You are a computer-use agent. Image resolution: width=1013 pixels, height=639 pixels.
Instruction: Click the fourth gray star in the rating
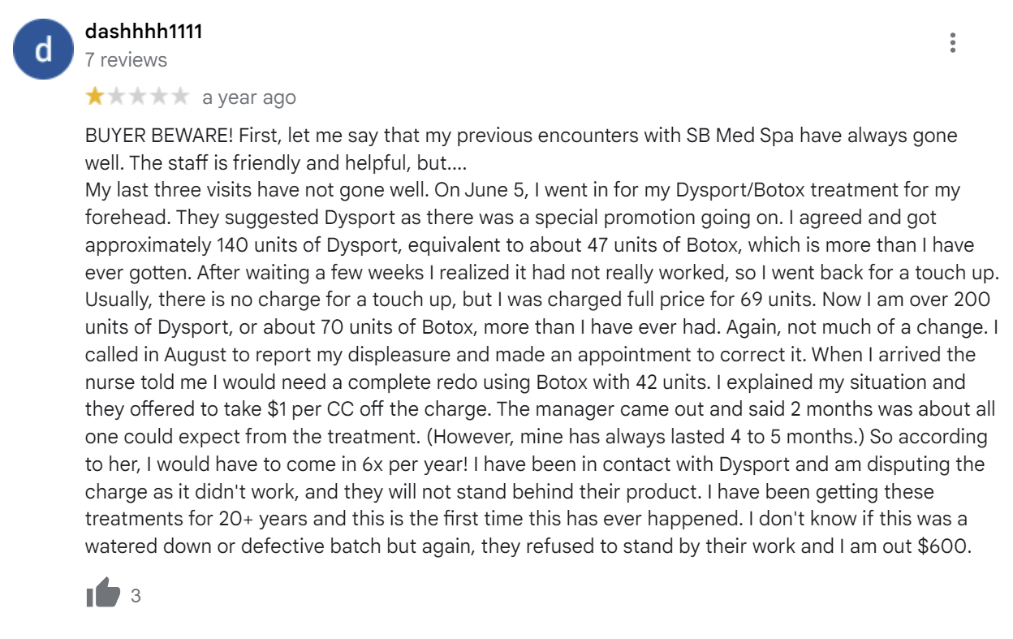tap(158, 97)
